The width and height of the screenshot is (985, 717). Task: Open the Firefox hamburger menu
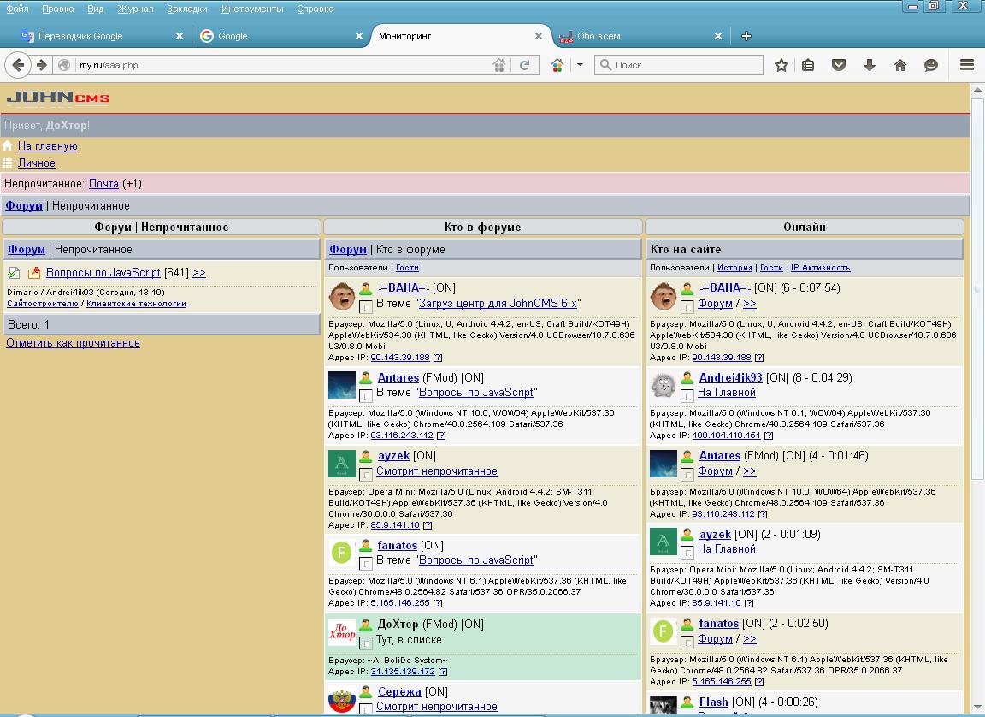click(x=967, y=65)
